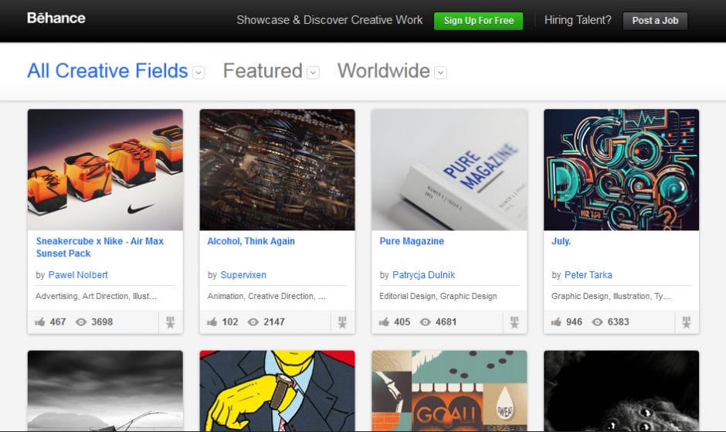The height and width of the screenshot is (432, 726).
Task: Click the 102 appreciations count
Action: (x=230, y=321)
